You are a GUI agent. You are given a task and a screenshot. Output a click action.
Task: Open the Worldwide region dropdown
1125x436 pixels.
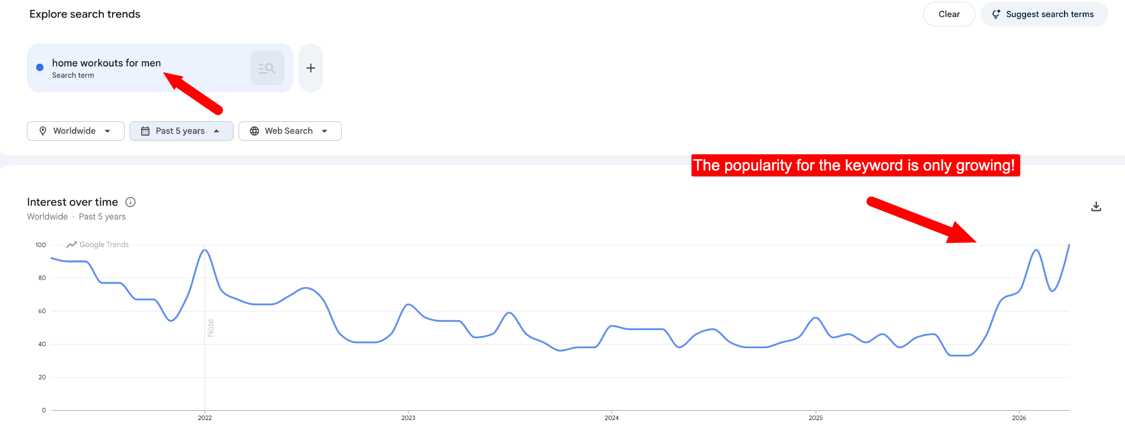75,131
